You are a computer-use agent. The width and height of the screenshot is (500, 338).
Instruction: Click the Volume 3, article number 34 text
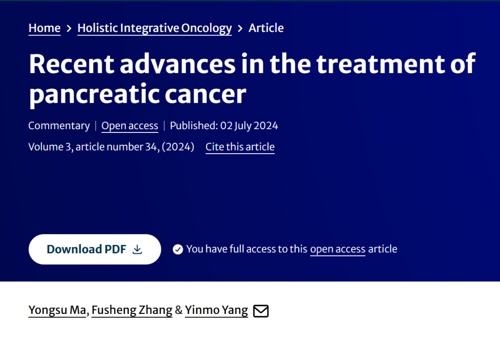(111, 147)
